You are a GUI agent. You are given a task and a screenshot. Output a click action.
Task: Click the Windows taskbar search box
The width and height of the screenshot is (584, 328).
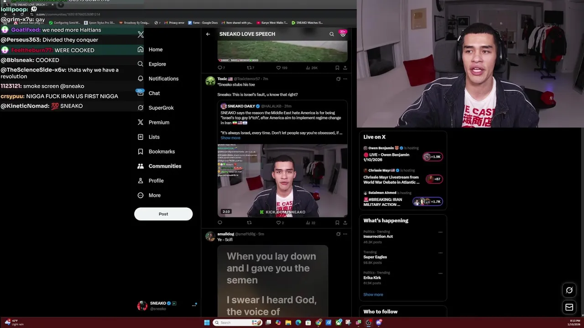tap(238, 323)
